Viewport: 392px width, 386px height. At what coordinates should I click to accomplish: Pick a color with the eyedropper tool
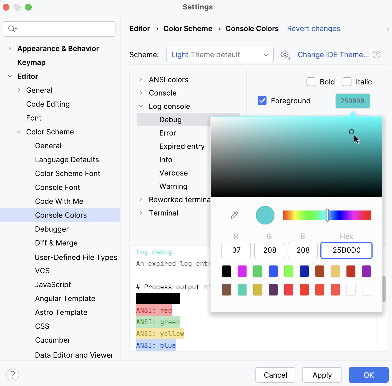[x=234, y=215]
